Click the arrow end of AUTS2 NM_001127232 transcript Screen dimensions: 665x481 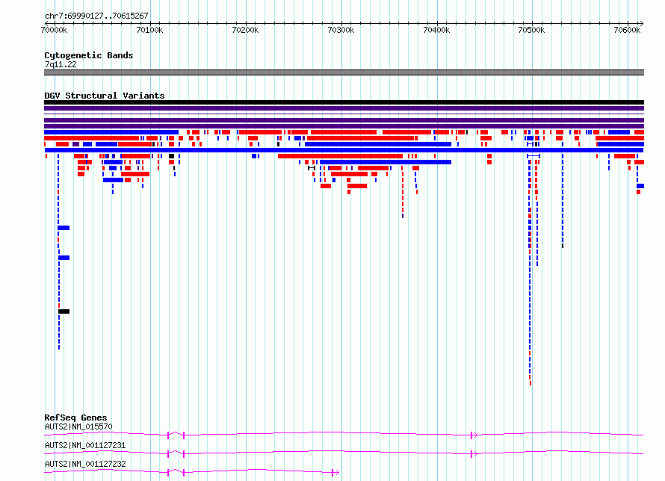tap(335, 472)
